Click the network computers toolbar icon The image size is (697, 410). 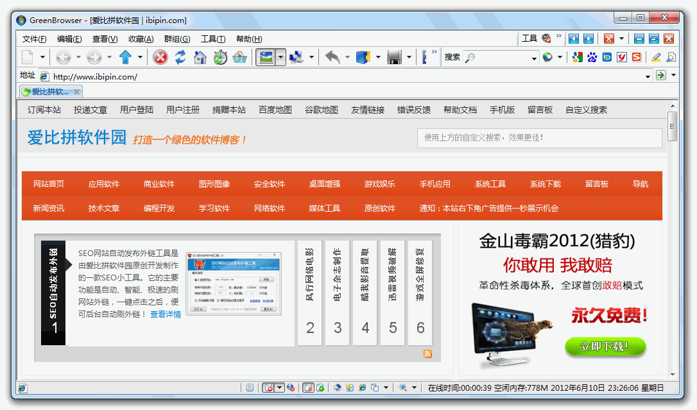(x=296, y=57)
